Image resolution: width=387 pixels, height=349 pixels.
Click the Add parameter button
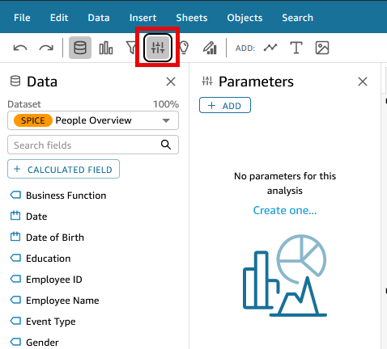coord(225,105)
